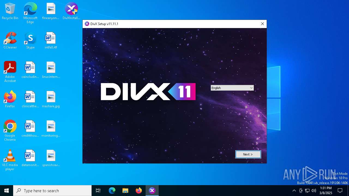Select the Skype desktop shortcut
The height and width of the screenshot is (196, 349).
point(30,41)
